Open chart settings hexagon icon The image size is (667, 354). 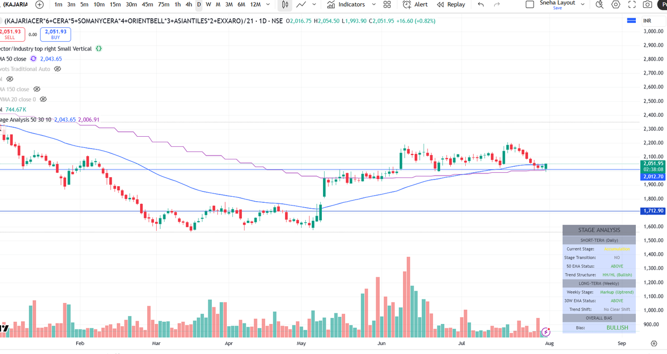tap(615, 4)
